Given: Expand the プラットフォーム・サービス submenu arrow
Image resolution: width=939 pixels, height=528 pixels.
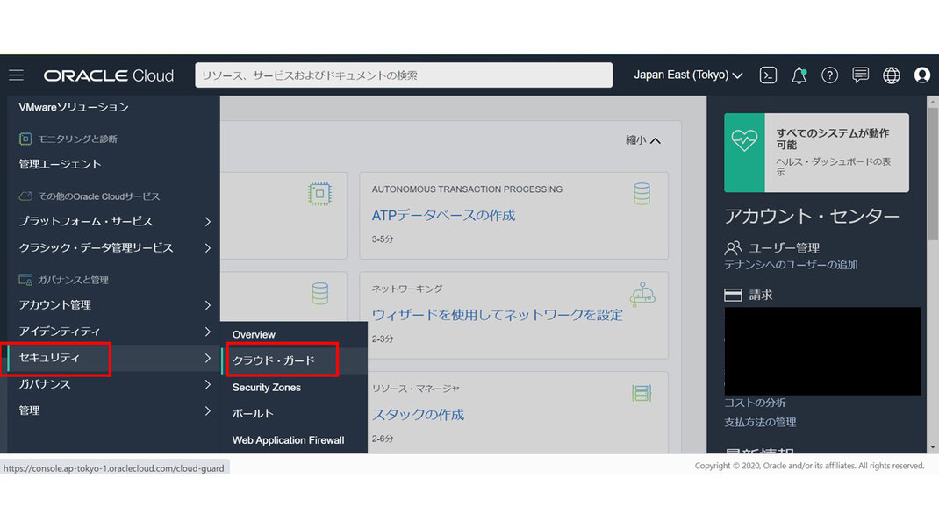Looking at the screenshot, I should 208,222.
